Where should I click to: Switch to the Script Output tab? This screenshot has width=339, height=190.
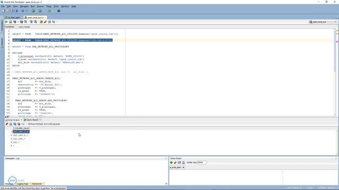(13, 120)
